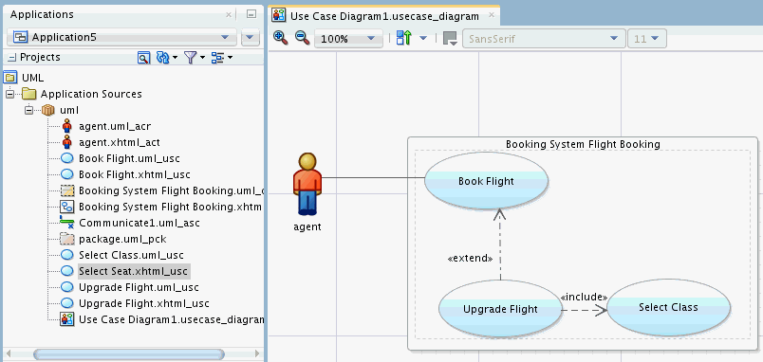Collapse the Application Sources node
Screen dimensions: 763x362
coord(10,94)
